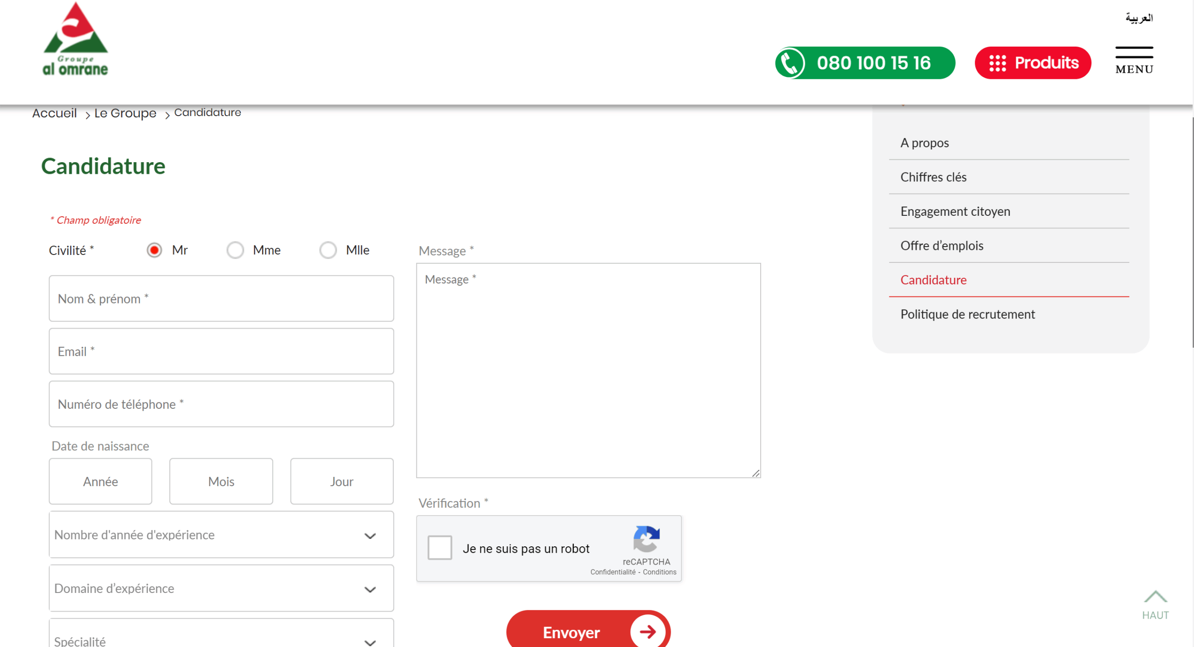Open the Jour birth date selector
Image resolution: width=1194 pixels, height=647 pixels.
342,482
